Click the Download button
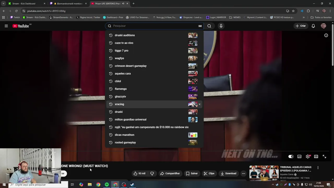 tap(228, 173)
